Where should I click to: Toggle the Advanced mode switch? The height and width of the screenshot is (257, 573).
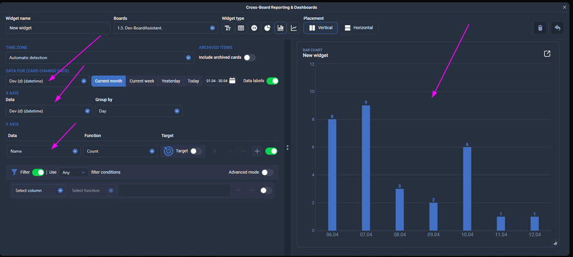[x=267, y=172]
